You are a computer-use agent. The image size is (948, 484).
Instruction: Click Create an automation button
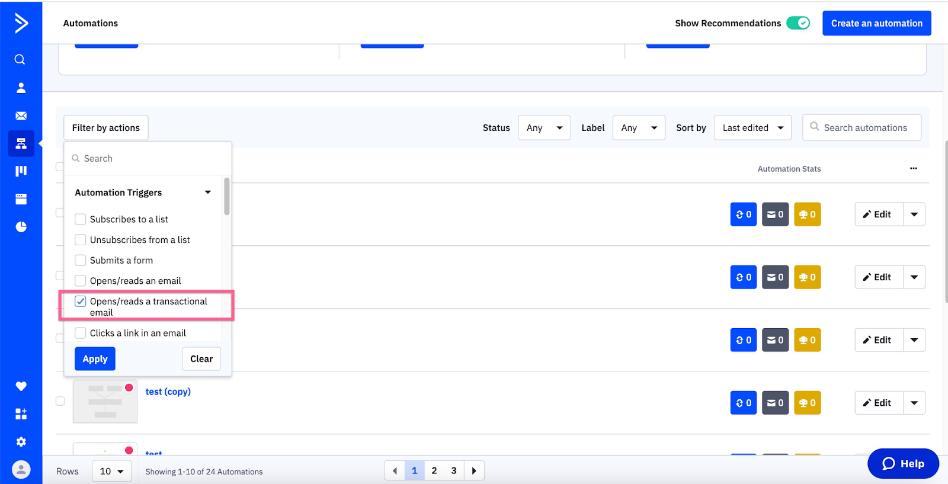[x=876, y=23]
